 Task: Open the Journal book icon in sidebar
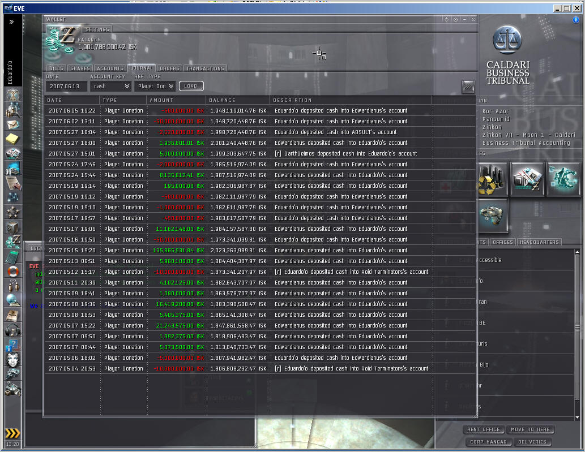(12, 315)
